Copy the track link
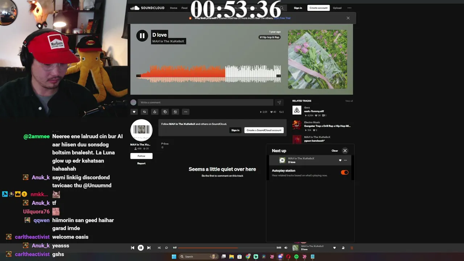This screenshot has width=464, height=261. (165, 112)
